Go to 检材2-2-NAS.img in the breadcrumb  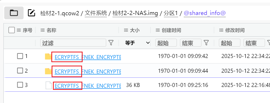(135, 13)
